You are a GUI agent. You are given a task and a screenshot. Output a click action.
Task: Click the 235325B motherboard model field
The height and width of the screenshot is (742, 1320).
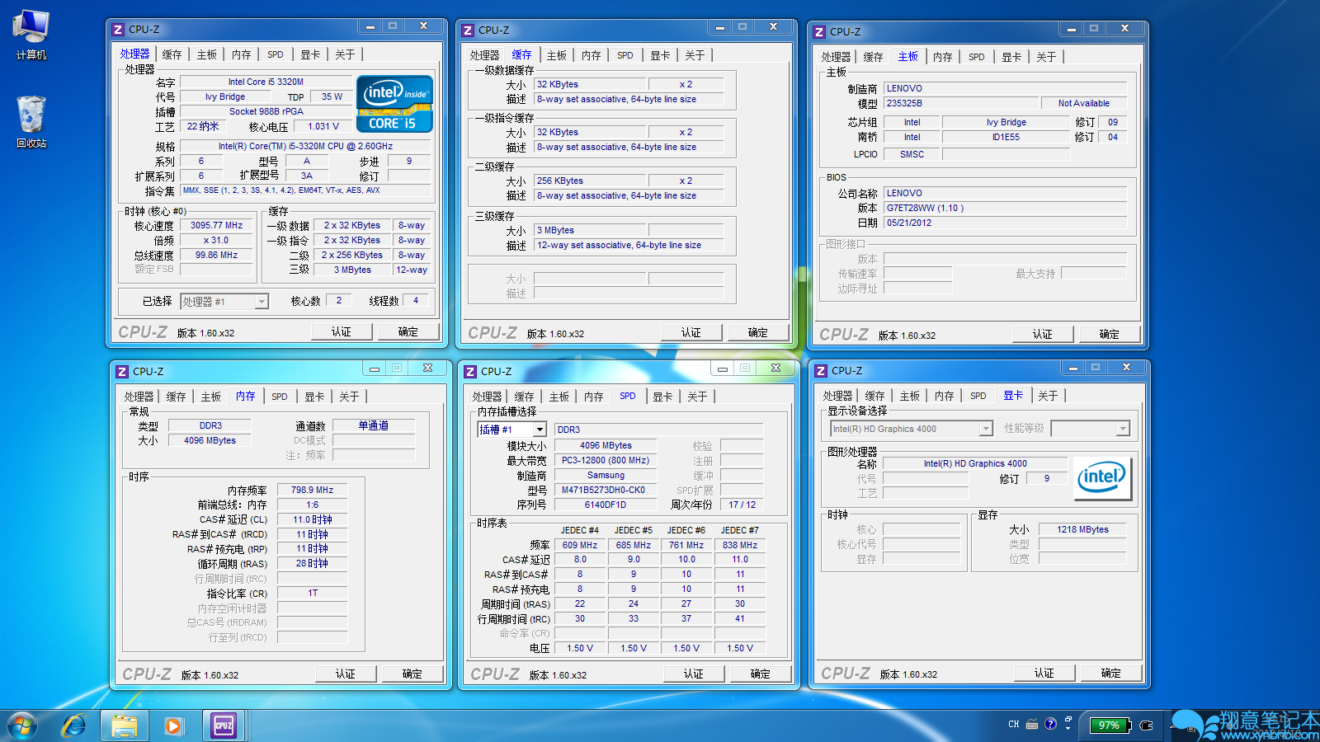pos(960,104)
